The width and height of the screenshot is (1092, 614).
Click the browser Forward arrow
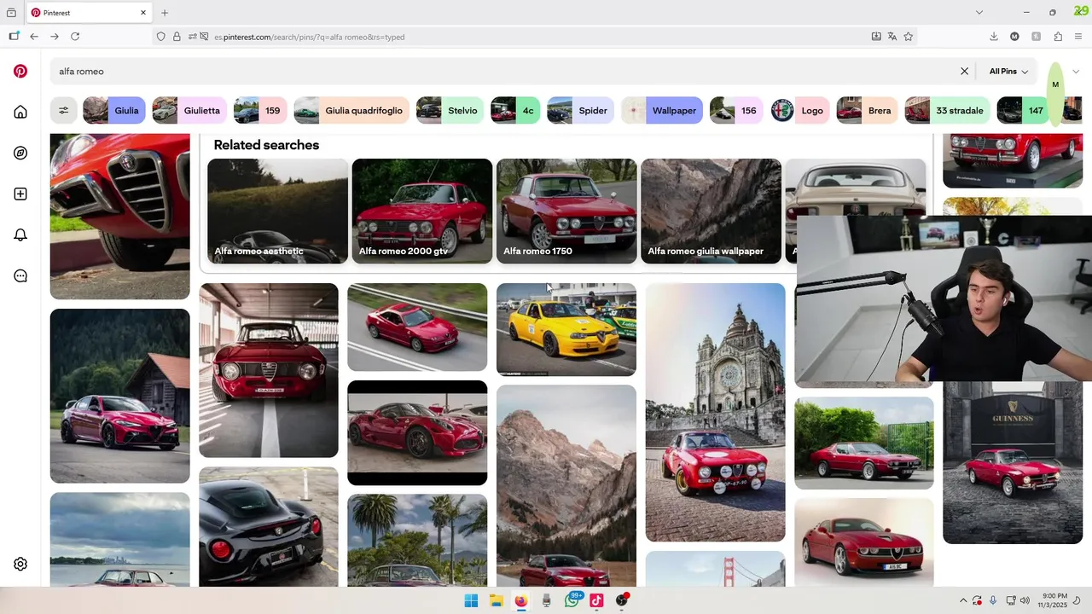[55, 37]
